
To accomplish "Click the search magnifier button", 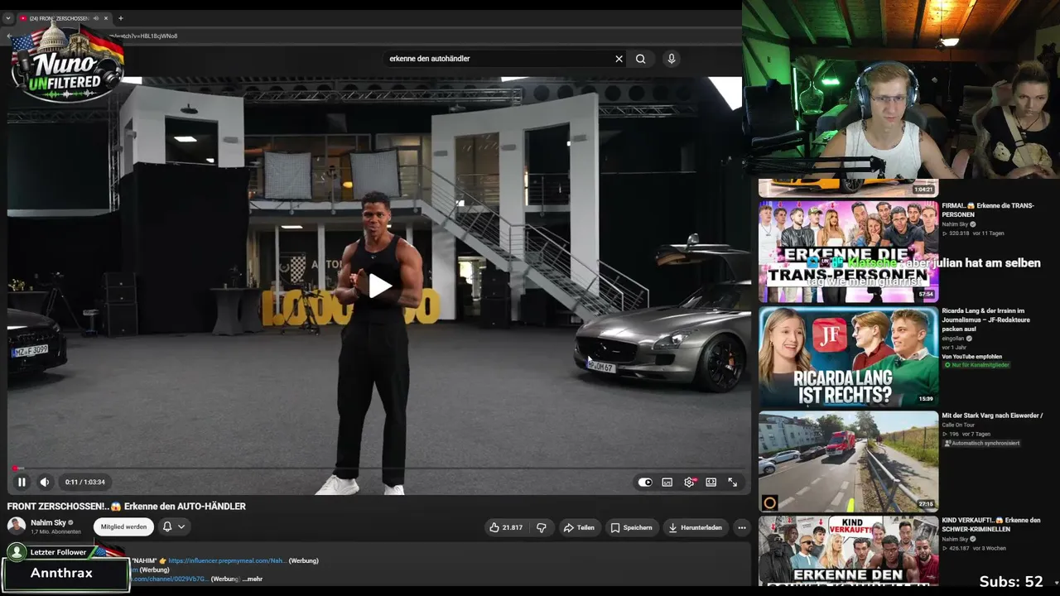I will [640, 59].
